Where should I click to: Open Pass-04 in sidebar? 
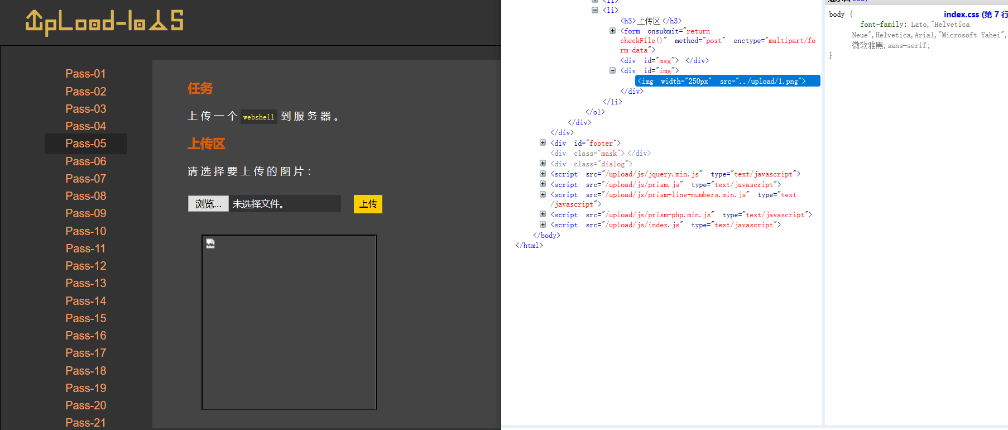pyautogui.click(x=85, y=126)
